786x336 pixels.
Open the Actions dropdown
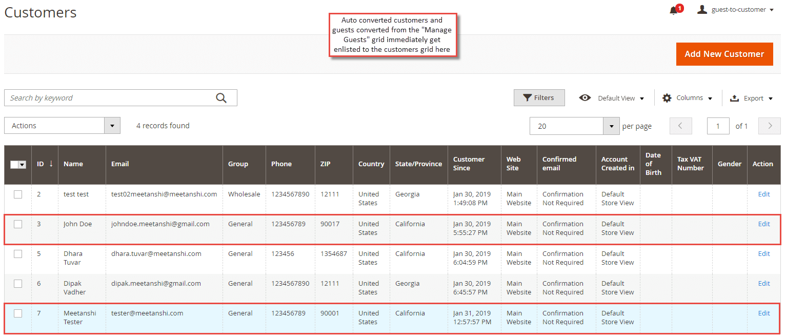62,126
